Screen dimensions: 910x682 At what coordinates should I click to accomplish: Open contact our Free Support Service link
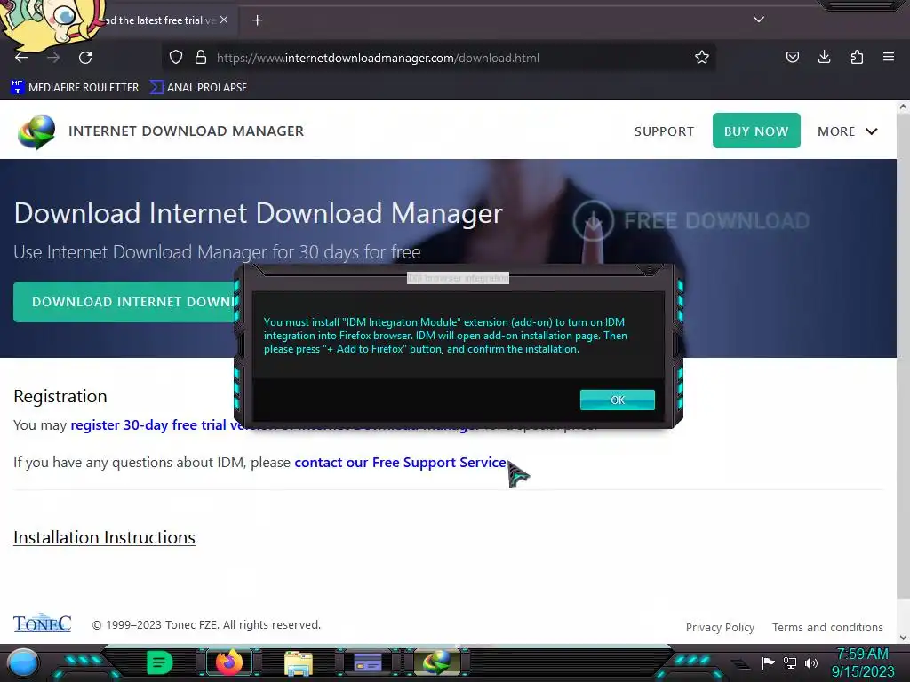[x=401, y=462]
